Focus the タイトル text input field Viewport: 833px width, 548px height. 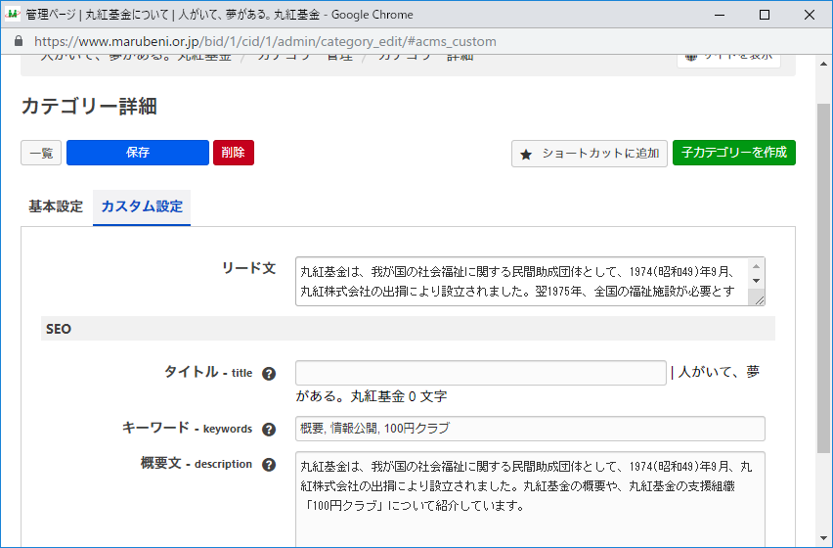(480, 373)
